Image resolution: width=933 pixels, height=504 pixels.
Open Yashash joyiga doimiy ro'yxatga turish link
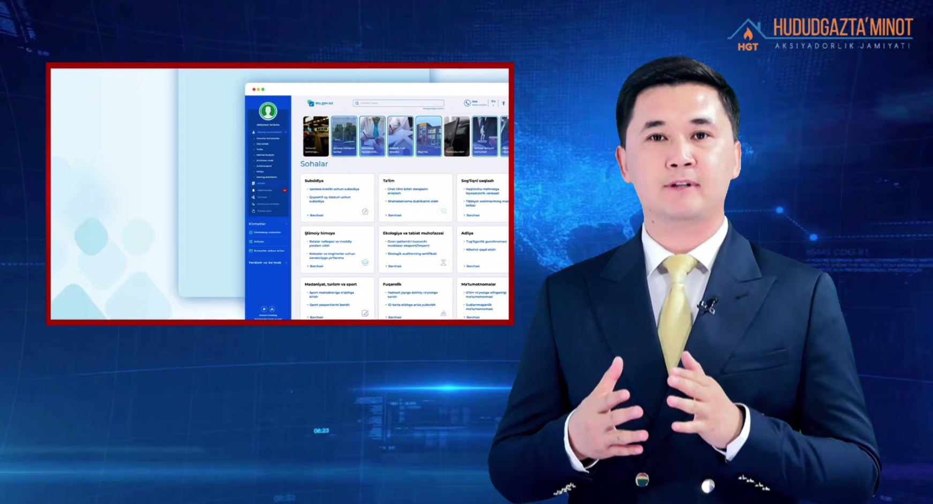coord(412,295)
